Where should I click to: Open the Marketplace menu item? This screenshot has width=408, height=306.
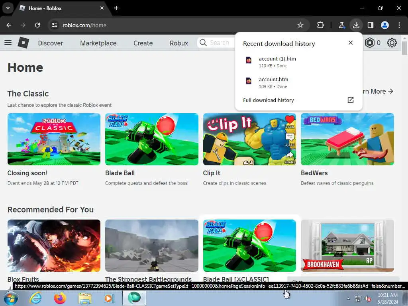pos(98,43)
